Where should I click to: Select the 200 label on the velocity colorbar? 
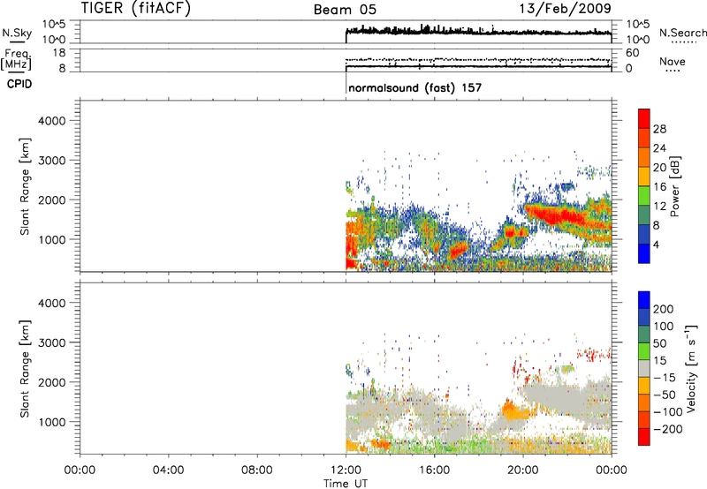pyautogui.click(x=664, y=309)
